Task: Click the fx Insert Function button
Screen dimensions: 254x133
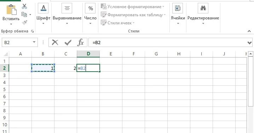Action: (81, 42)
